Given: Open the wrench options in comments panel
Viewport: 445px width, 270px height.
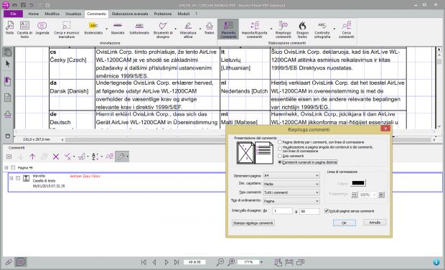Looking at the screenshot, I should click(121, 157).
